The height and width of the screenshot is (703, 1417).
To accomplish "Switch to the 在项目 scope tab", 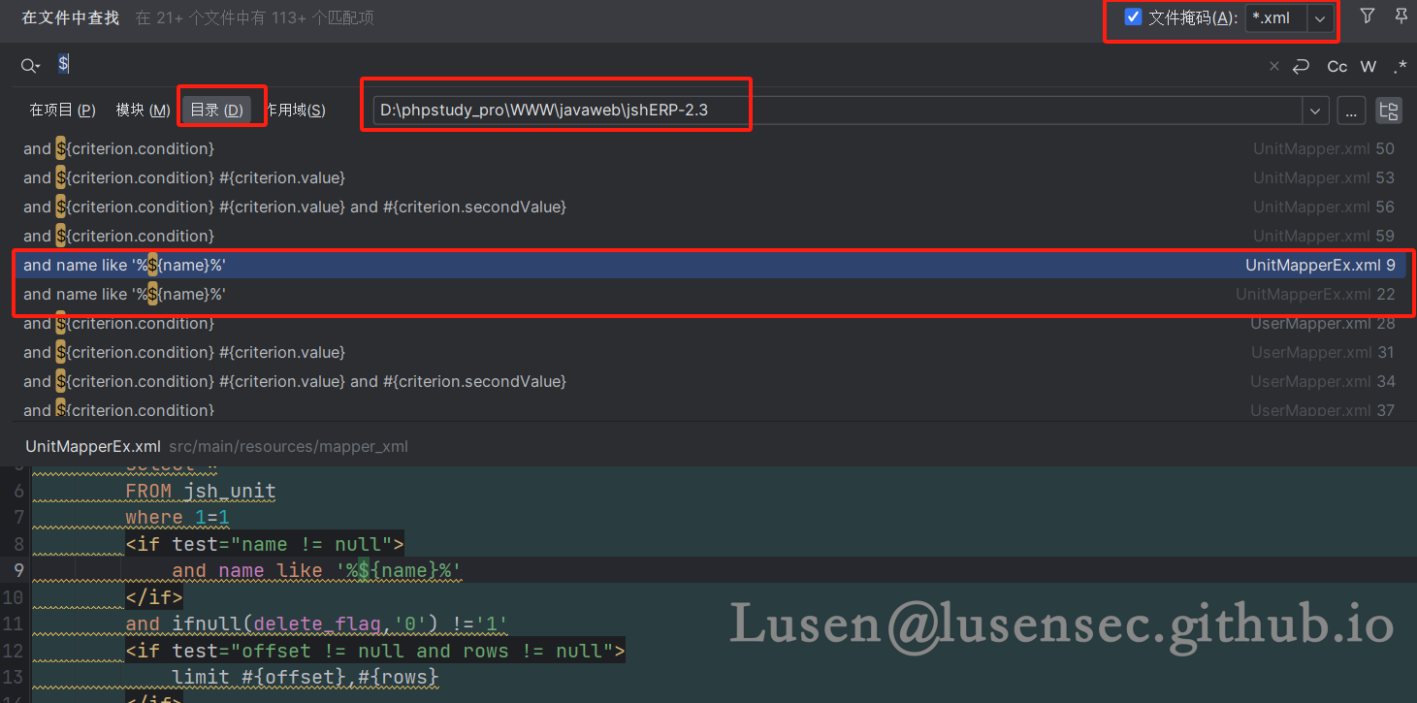I will (62, 111).
